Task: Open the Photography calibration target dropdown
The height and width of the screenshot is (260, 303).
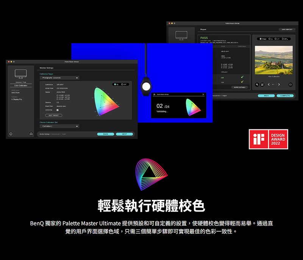Action: [x=59, y=78]
